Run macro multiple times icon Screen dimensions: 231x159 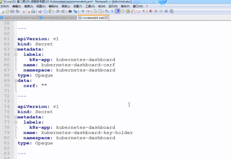click(x=166, y=11)
